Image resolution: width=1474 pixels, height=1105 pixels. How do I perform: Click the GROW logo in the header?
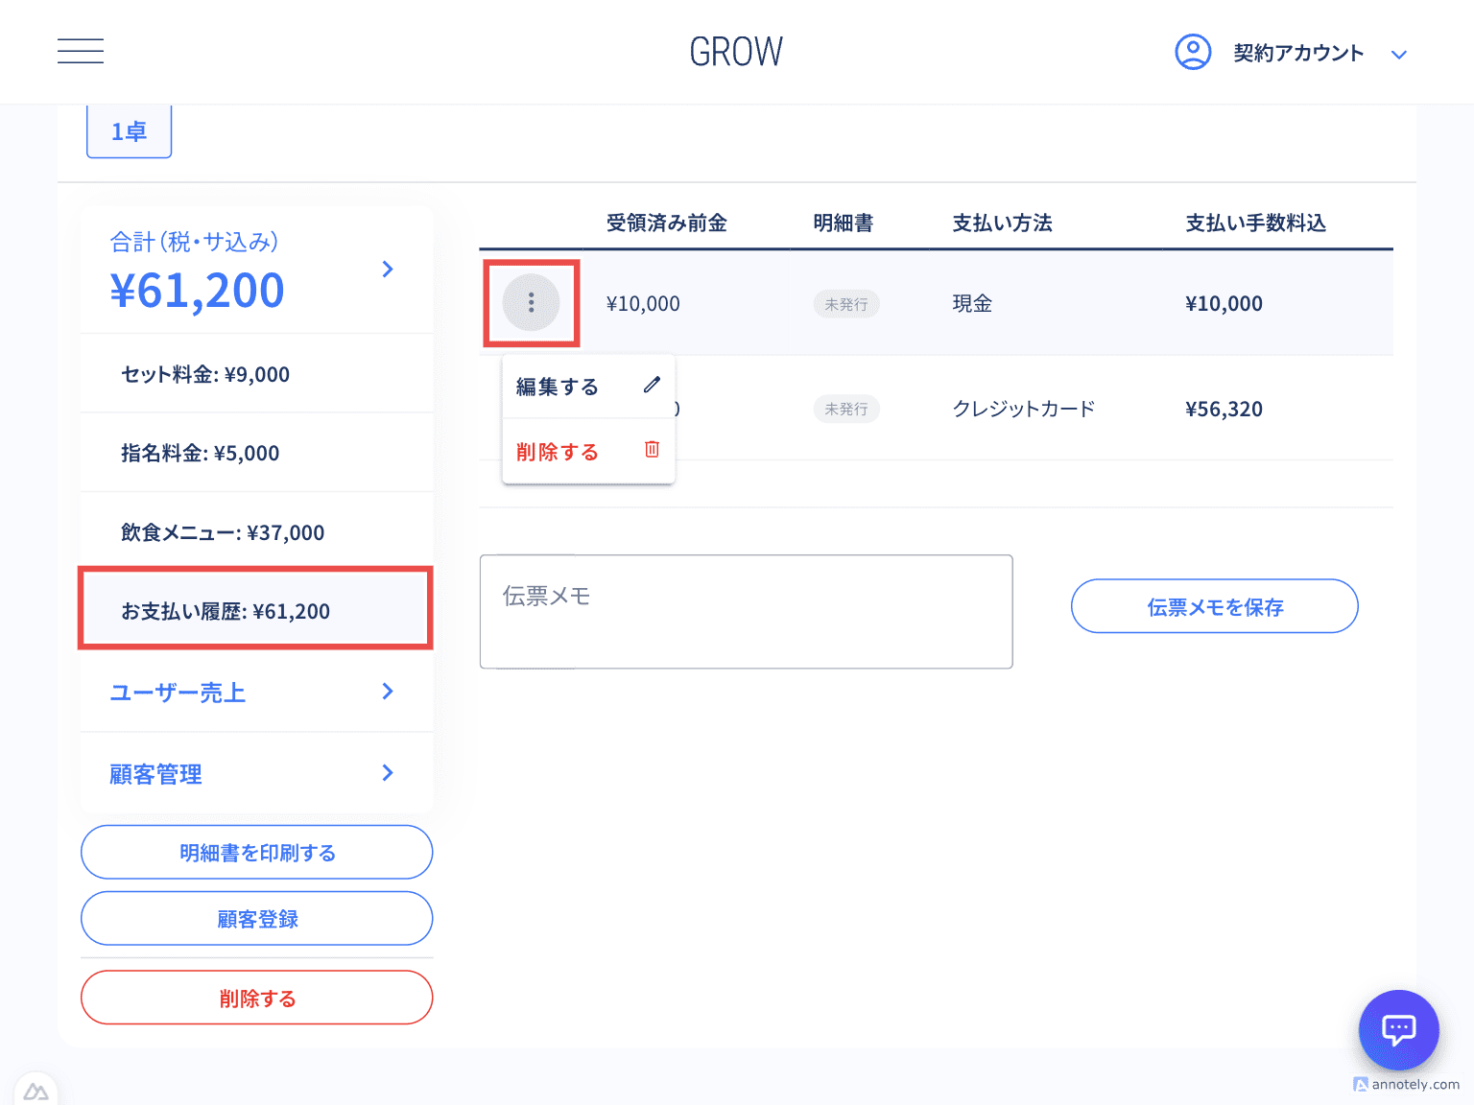[x=736, y=52]
